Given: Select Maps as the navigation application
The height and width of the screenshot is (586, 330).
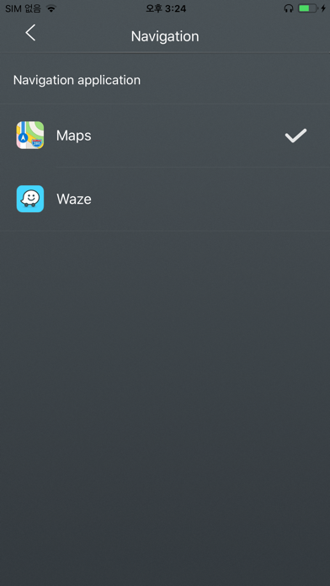Looking at the screenshot, I should pos(165,136).
